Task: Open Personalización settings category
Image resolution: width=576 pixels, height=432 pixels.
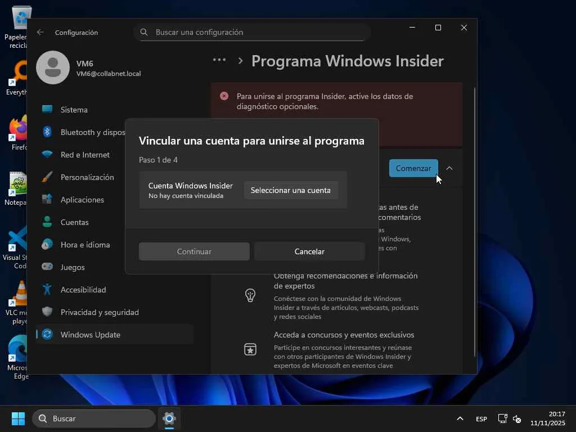Action: coord(81,177)
